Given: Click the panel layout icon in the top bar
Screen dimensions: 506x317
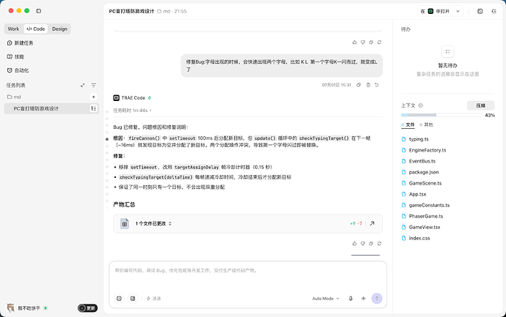Looking at the screenshot, I should point(480,11).
